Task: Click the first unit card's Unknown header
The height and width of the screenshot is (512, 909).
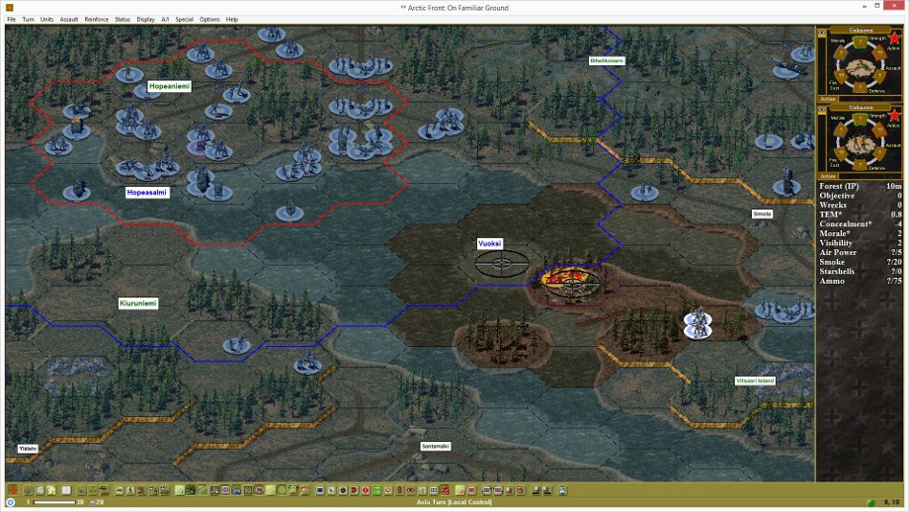Action: point(861,31)
